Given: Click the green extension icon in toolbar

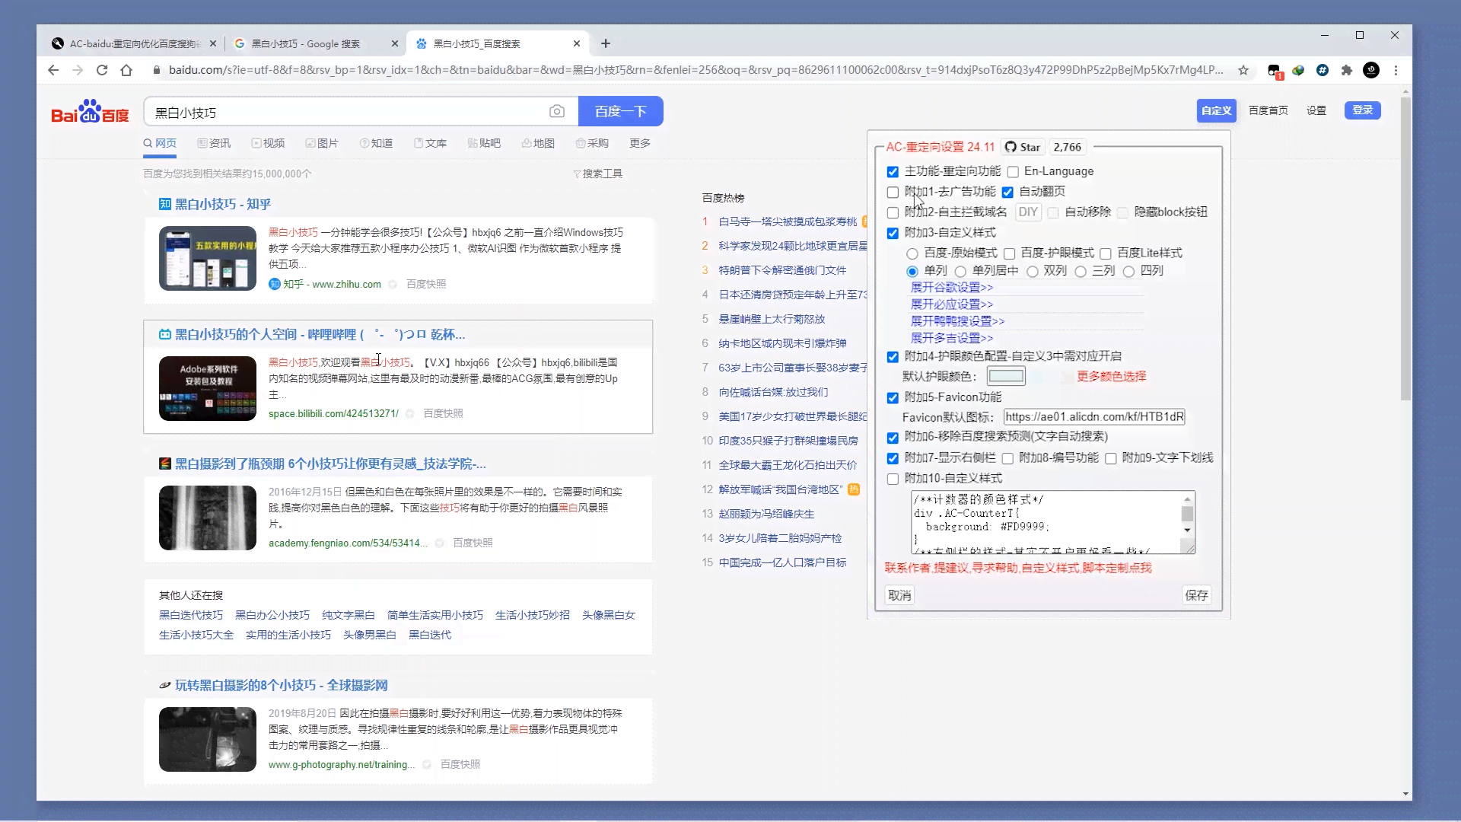Looking at the screenshot, I should point(1298,70).
